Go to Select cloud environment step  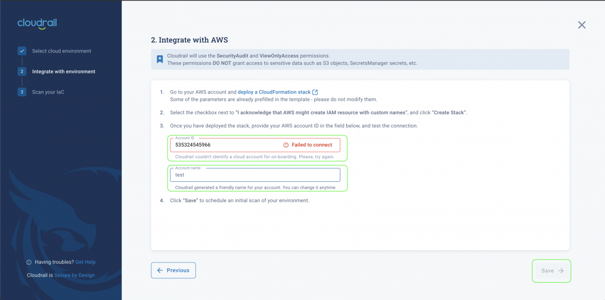point(62,51)
